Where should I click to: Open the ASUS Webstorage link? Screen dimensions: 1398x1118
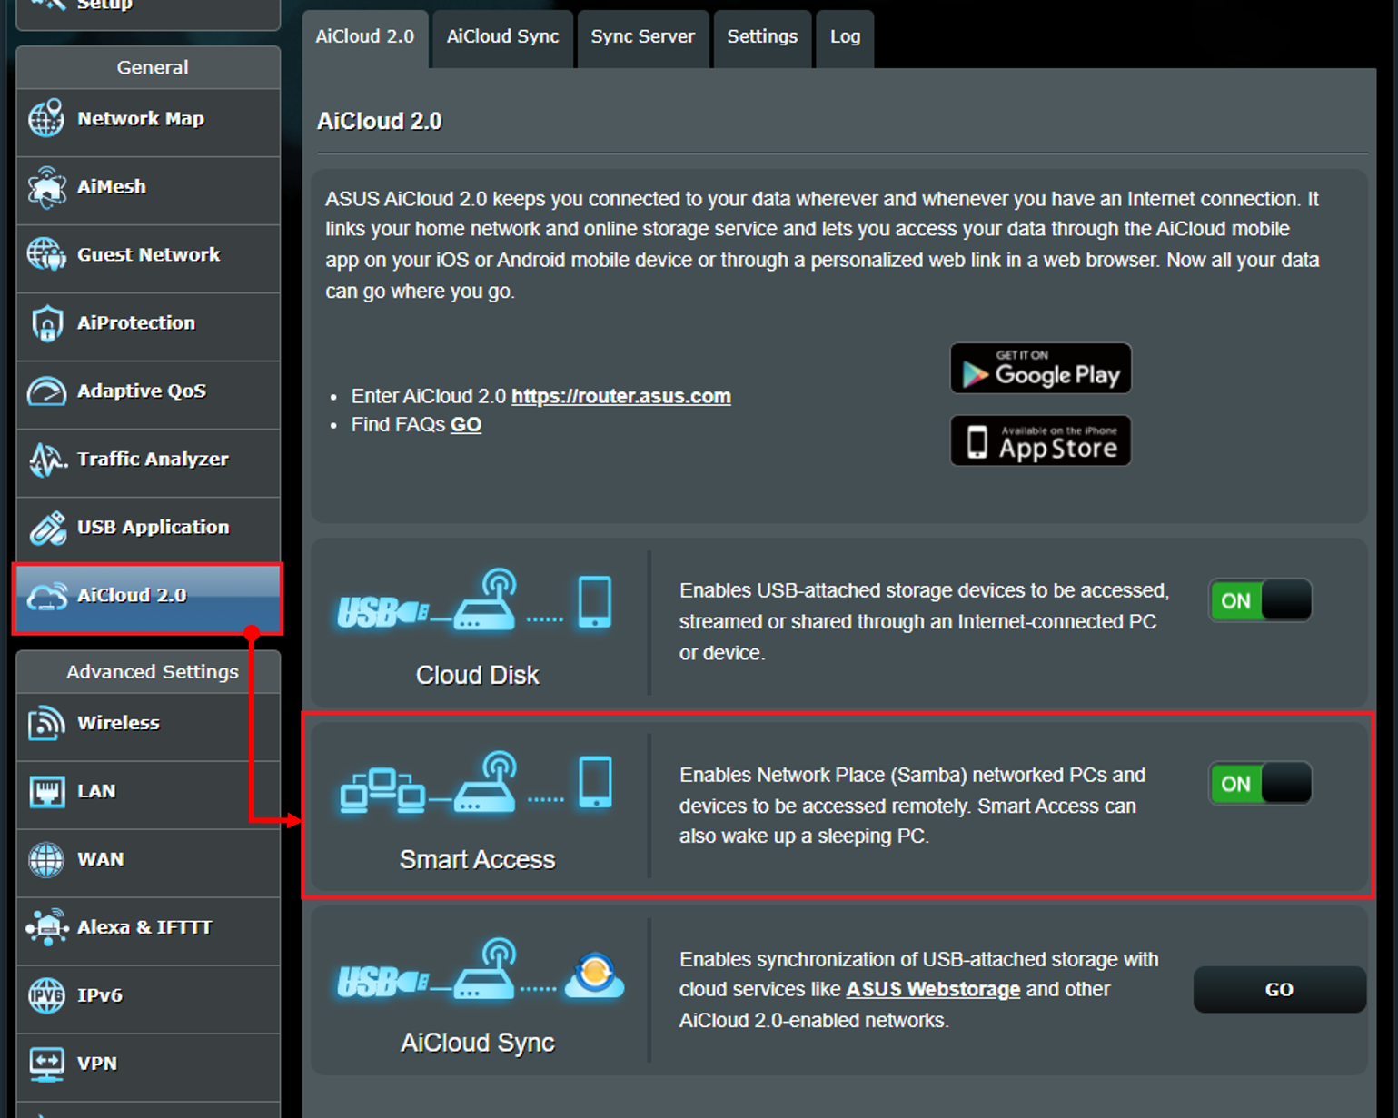coord(933,989)
